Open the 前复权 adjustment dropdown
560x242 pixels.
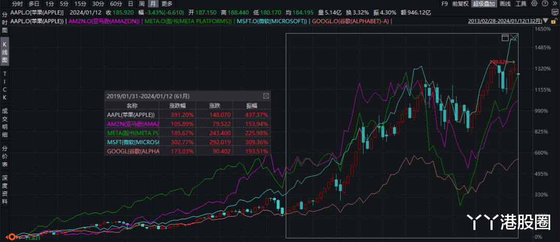click(460, 4)
